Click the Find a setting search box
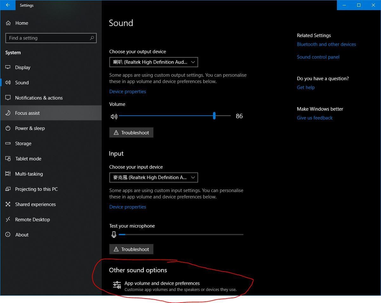 pos(48,38)
